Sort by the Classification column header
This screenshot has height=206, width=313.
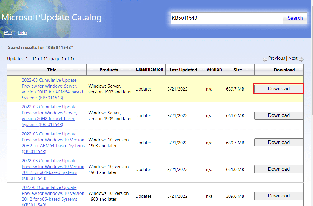tap(149, 69)
